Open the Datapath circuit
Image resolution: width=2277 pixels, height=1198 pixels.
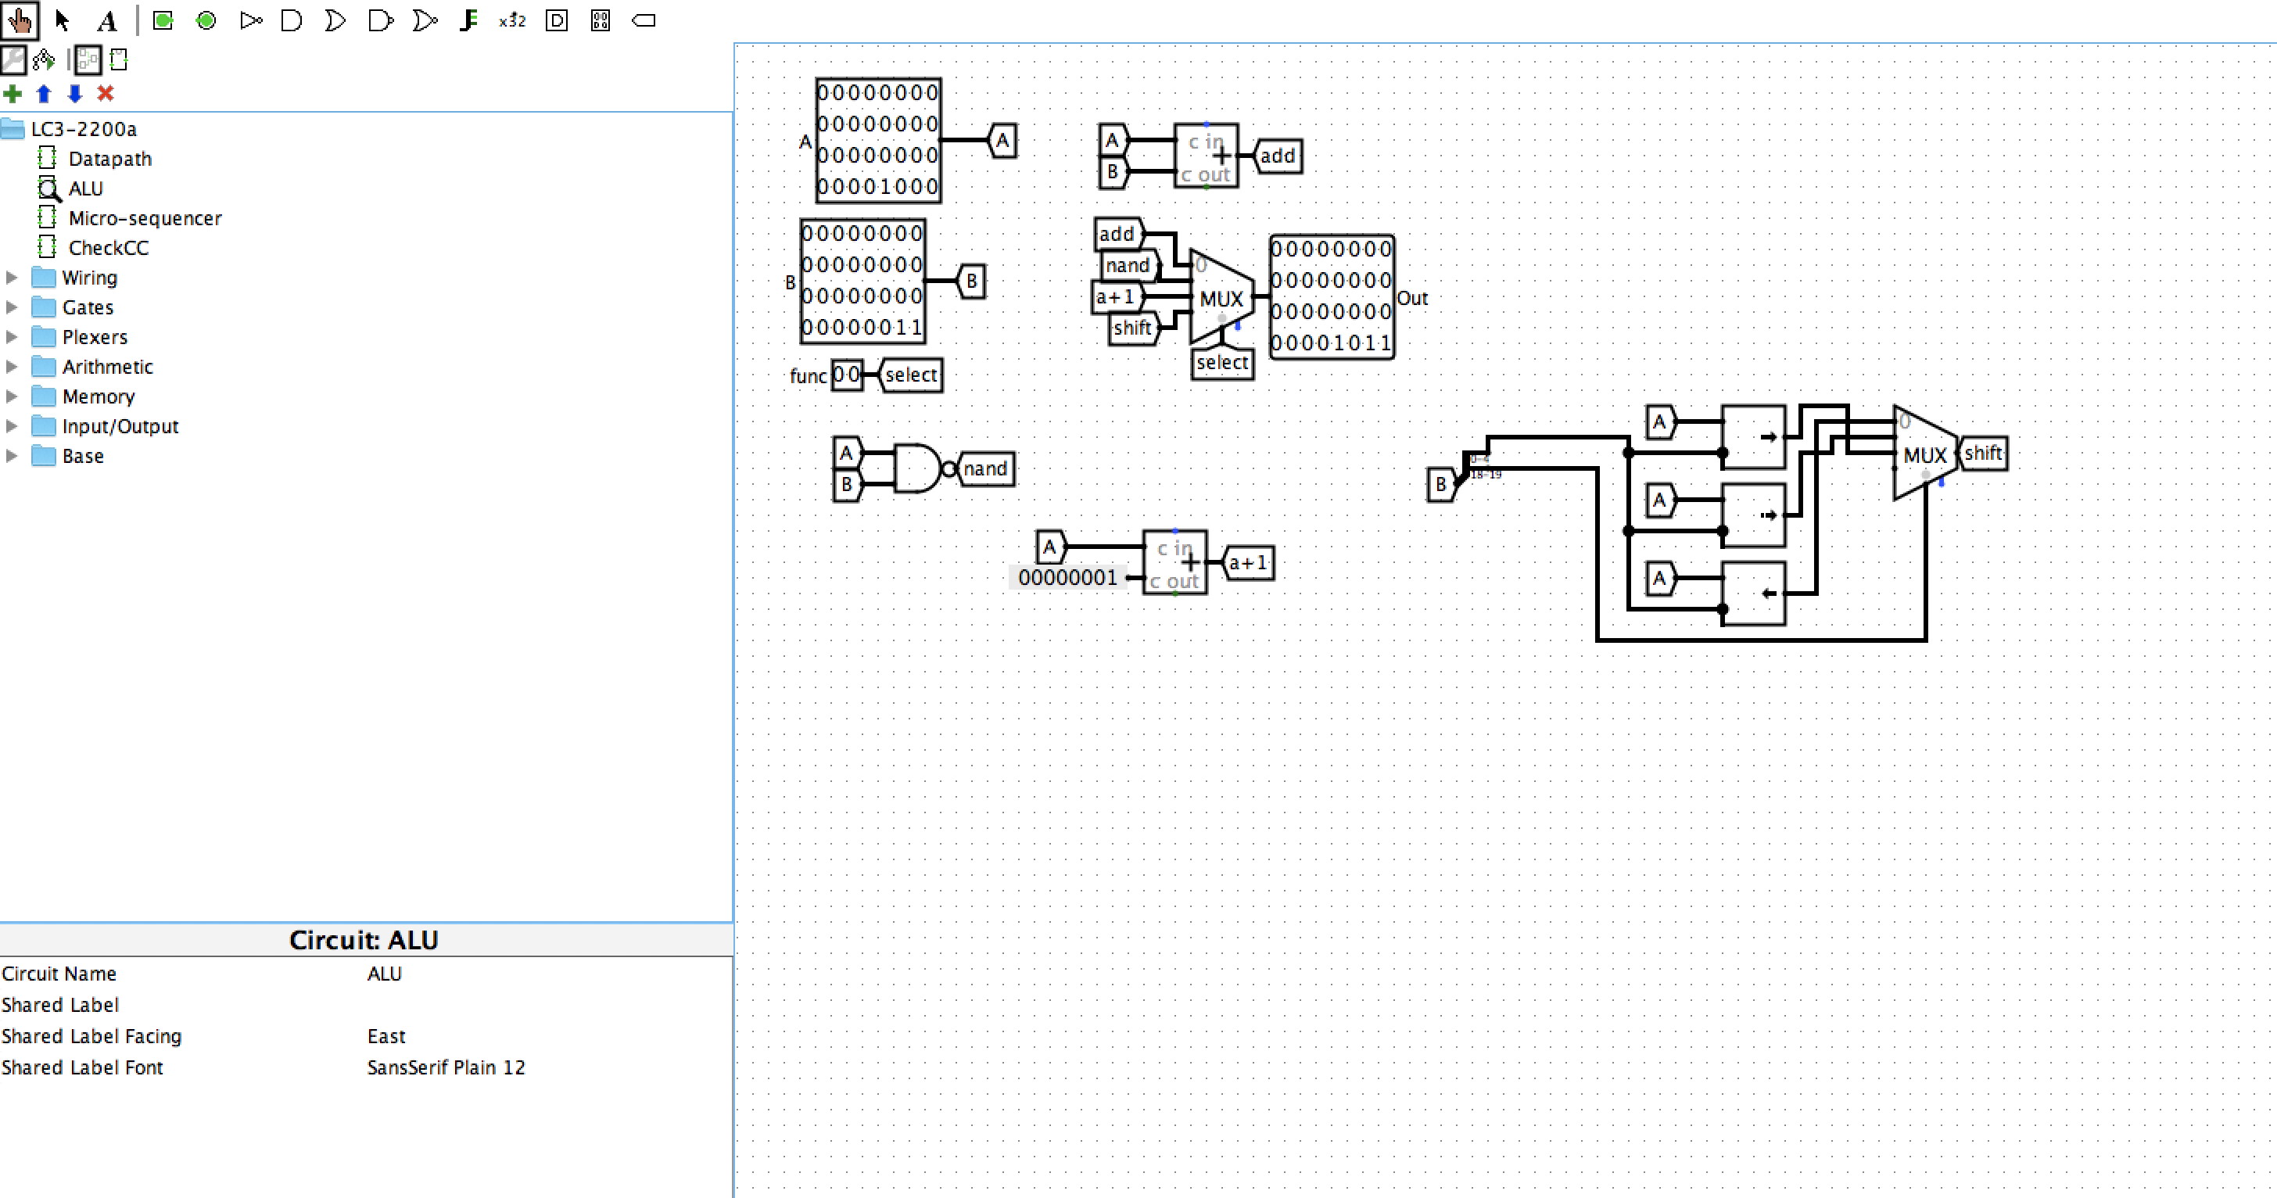pyautogui.click(x=109, y=160)
